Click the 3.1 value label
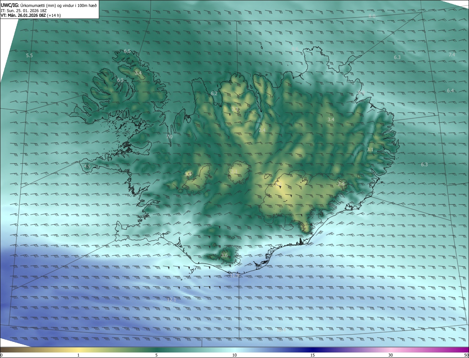Image resolution: width=469 pixels, height=358 pixels. click(x=370, y=150)
